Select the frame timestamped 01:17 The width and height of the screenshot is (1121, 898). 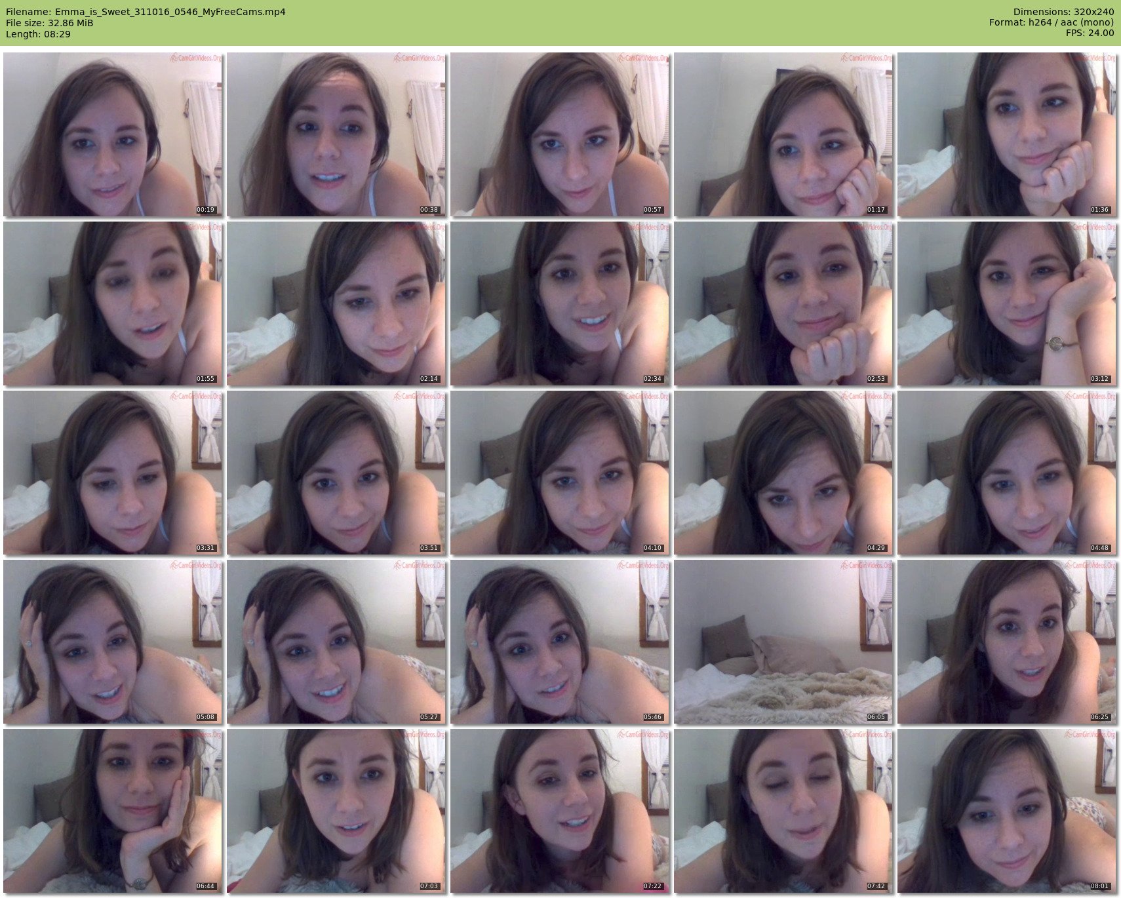tap(783, 134)
